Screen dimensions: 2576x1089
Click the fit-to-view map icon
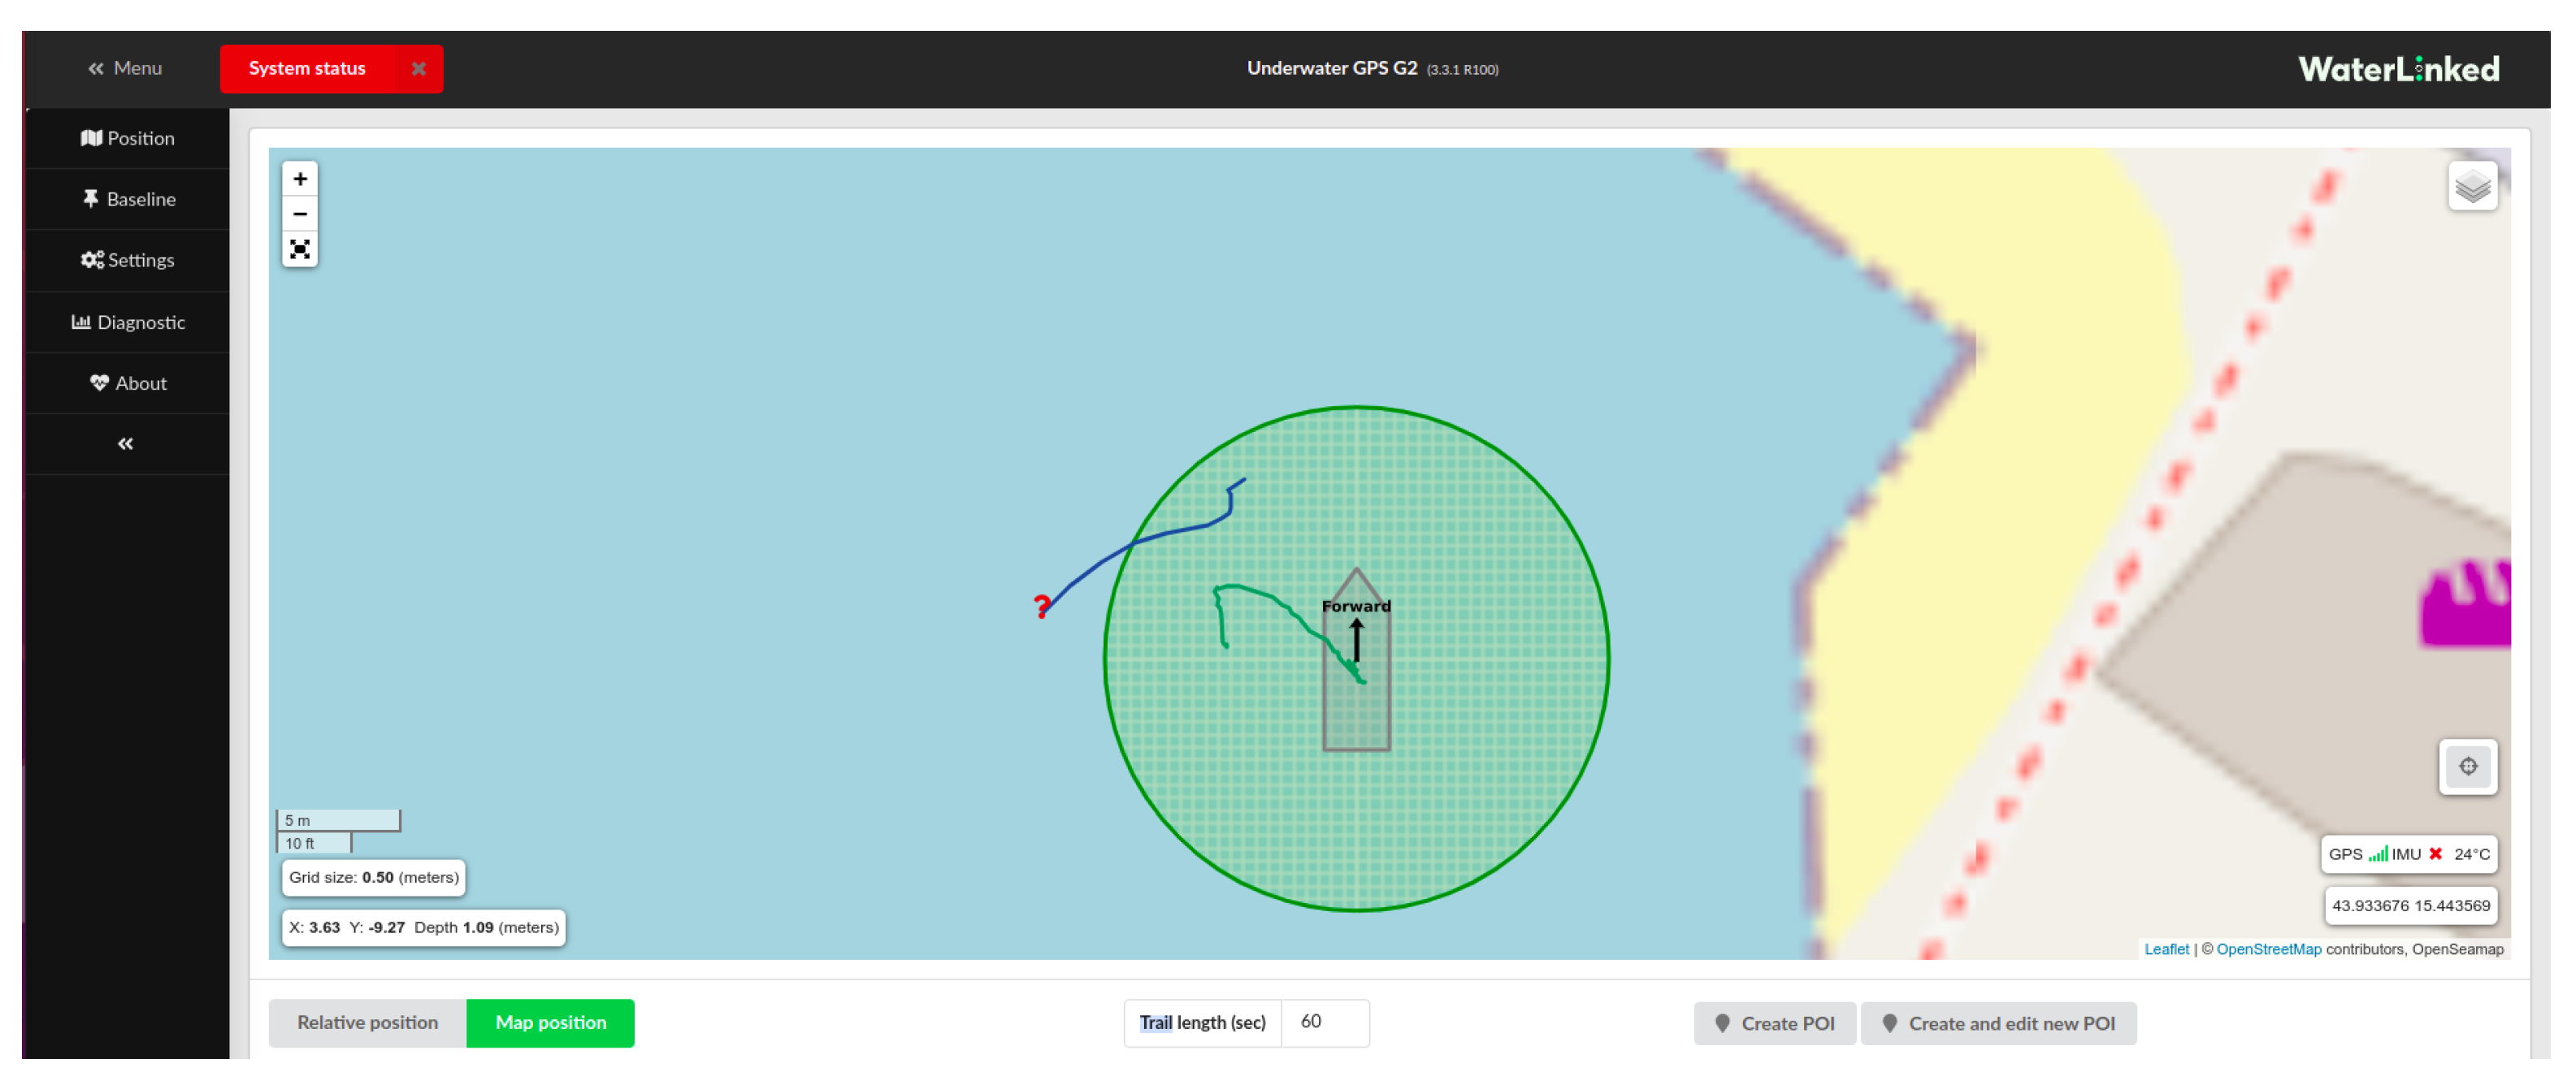click(x=300, y=250)
